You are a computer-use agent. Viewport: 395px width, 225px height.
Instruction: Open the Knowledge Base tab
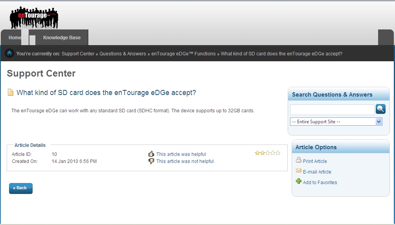(x=62, y=38)
